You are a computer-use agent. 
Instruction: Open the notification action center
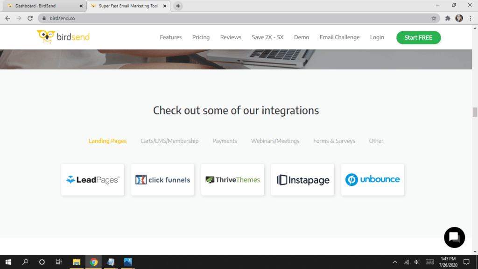click(x=466, y=262)
